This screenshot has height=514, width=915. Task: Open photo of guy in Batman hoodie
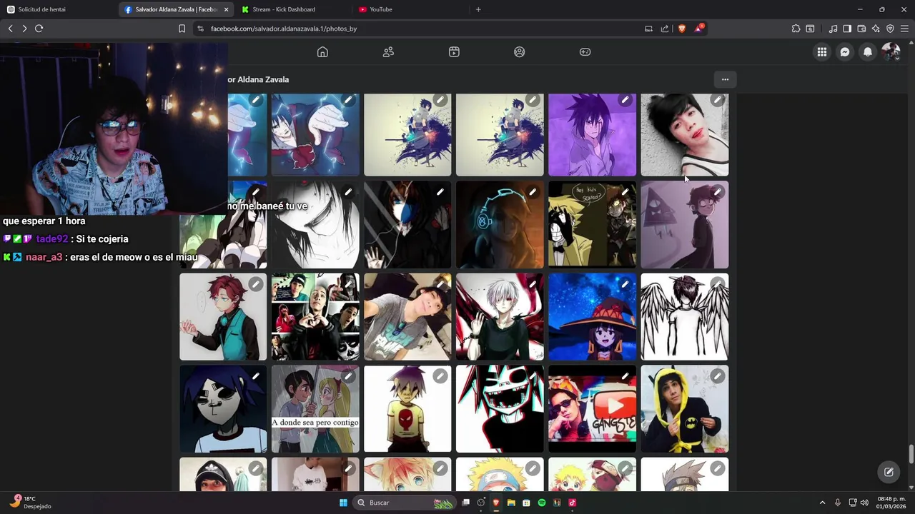(x=685, y=409)
